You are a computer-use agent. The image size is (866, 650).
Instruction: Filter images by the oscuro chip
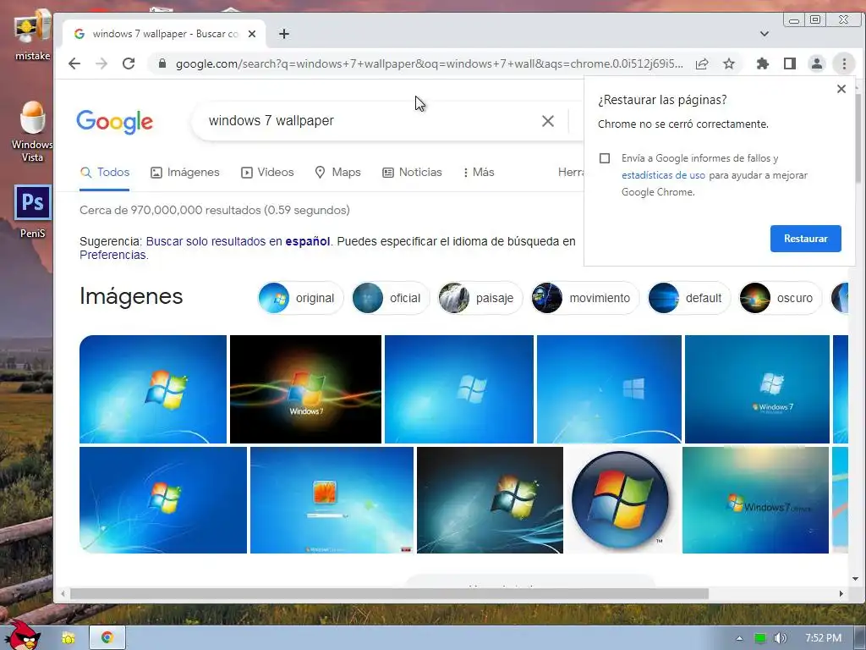click(781, 298)
